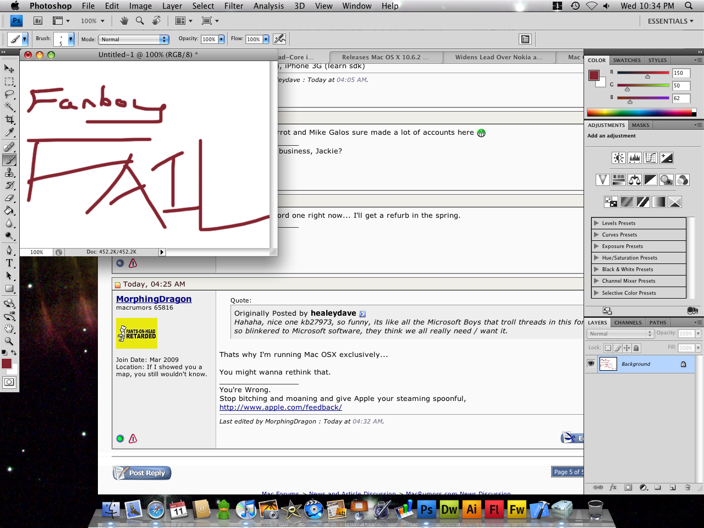Select the Crop tool
This screenshot has width=704, height=528.
coord(9,119)
